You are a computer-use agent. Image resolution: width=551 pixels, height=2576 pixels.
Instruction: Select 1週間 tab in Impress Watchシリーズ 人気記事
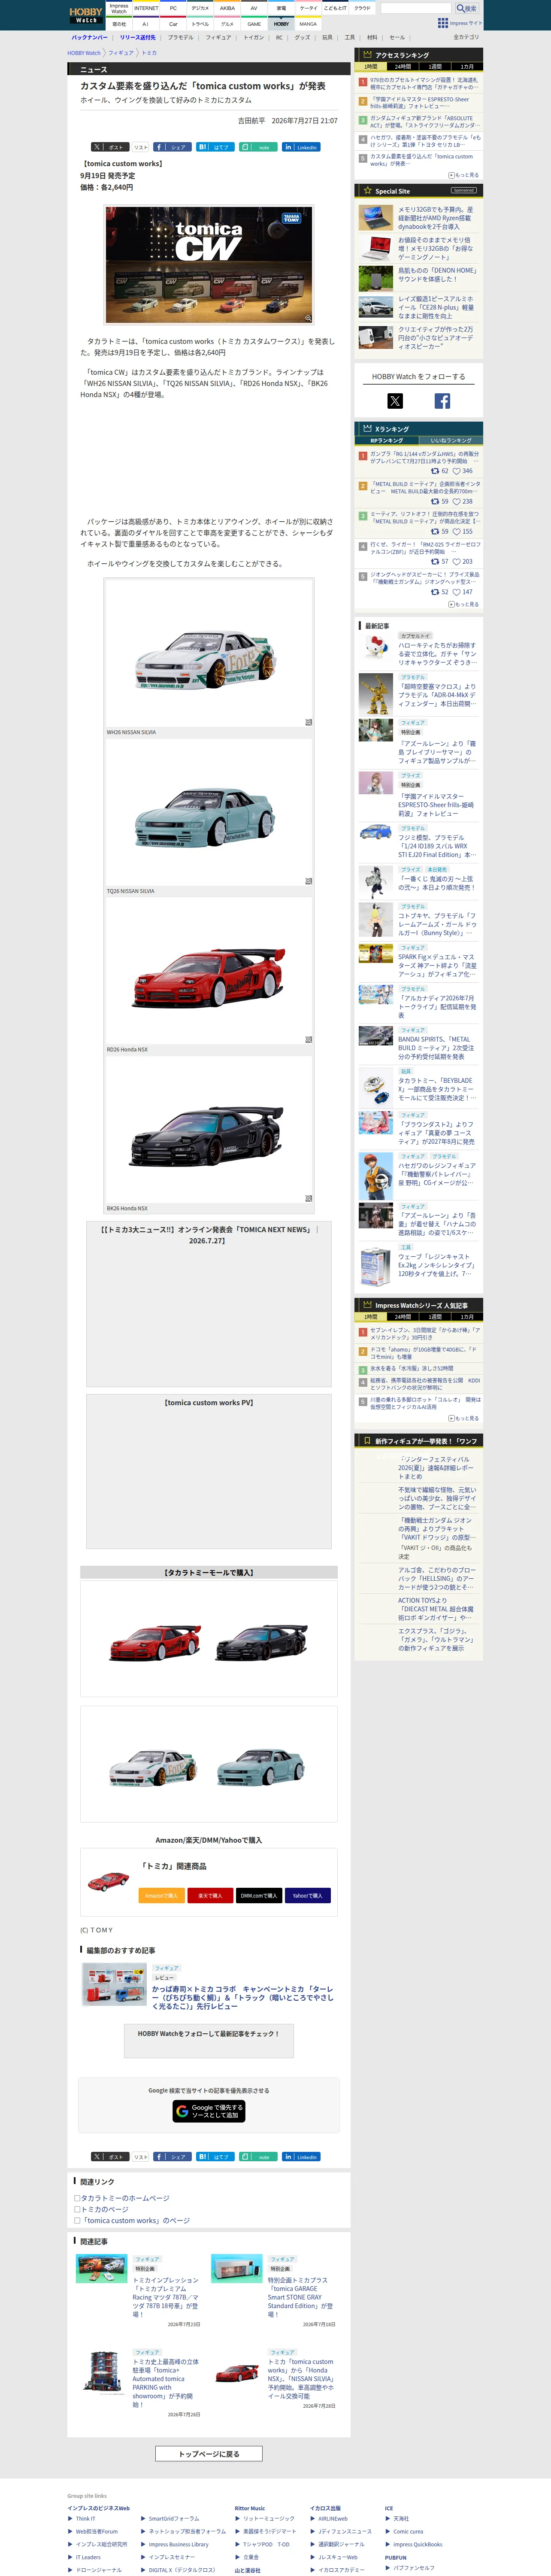coord(435,1317)
